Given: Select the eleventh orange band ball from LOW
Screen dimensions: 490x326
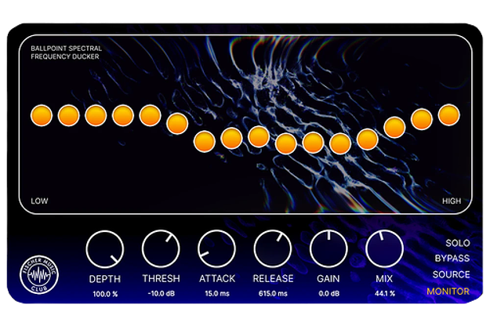Looking at the screenshot, I should [313, 143].
